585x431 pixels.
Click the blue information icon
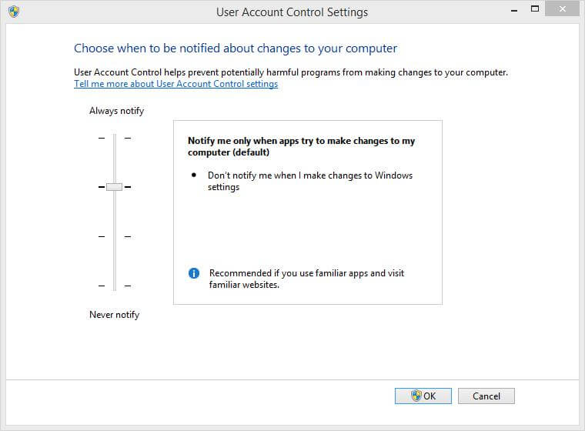point(194,273)
